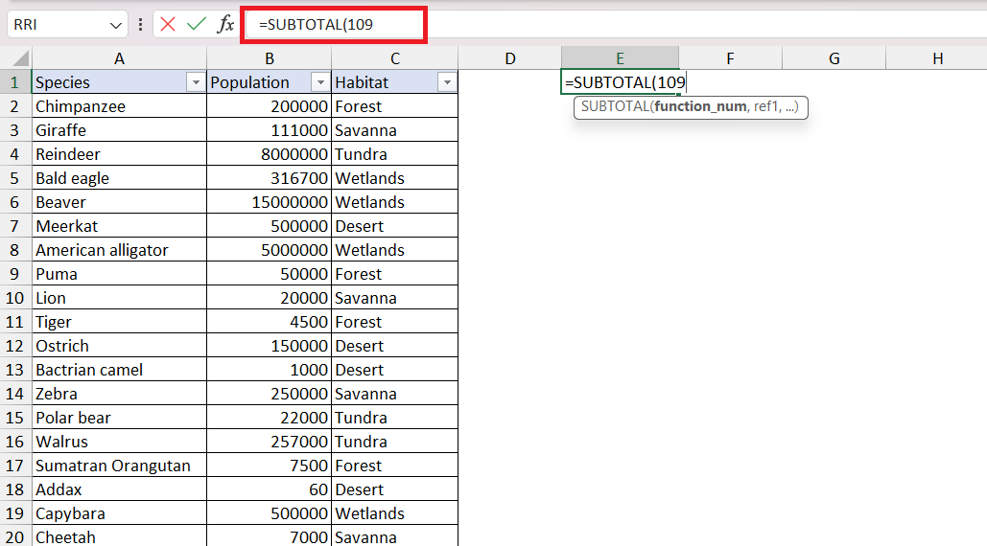Click cell E1 containing =SUBTOTAL(109
987x546 pixels.
tap(620, 82)
